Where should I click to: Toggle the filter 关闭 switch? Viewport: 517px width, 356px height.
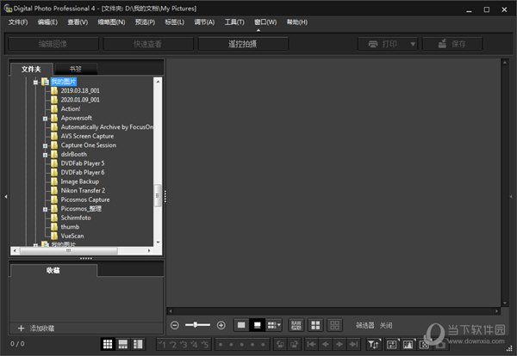point(385,325)
